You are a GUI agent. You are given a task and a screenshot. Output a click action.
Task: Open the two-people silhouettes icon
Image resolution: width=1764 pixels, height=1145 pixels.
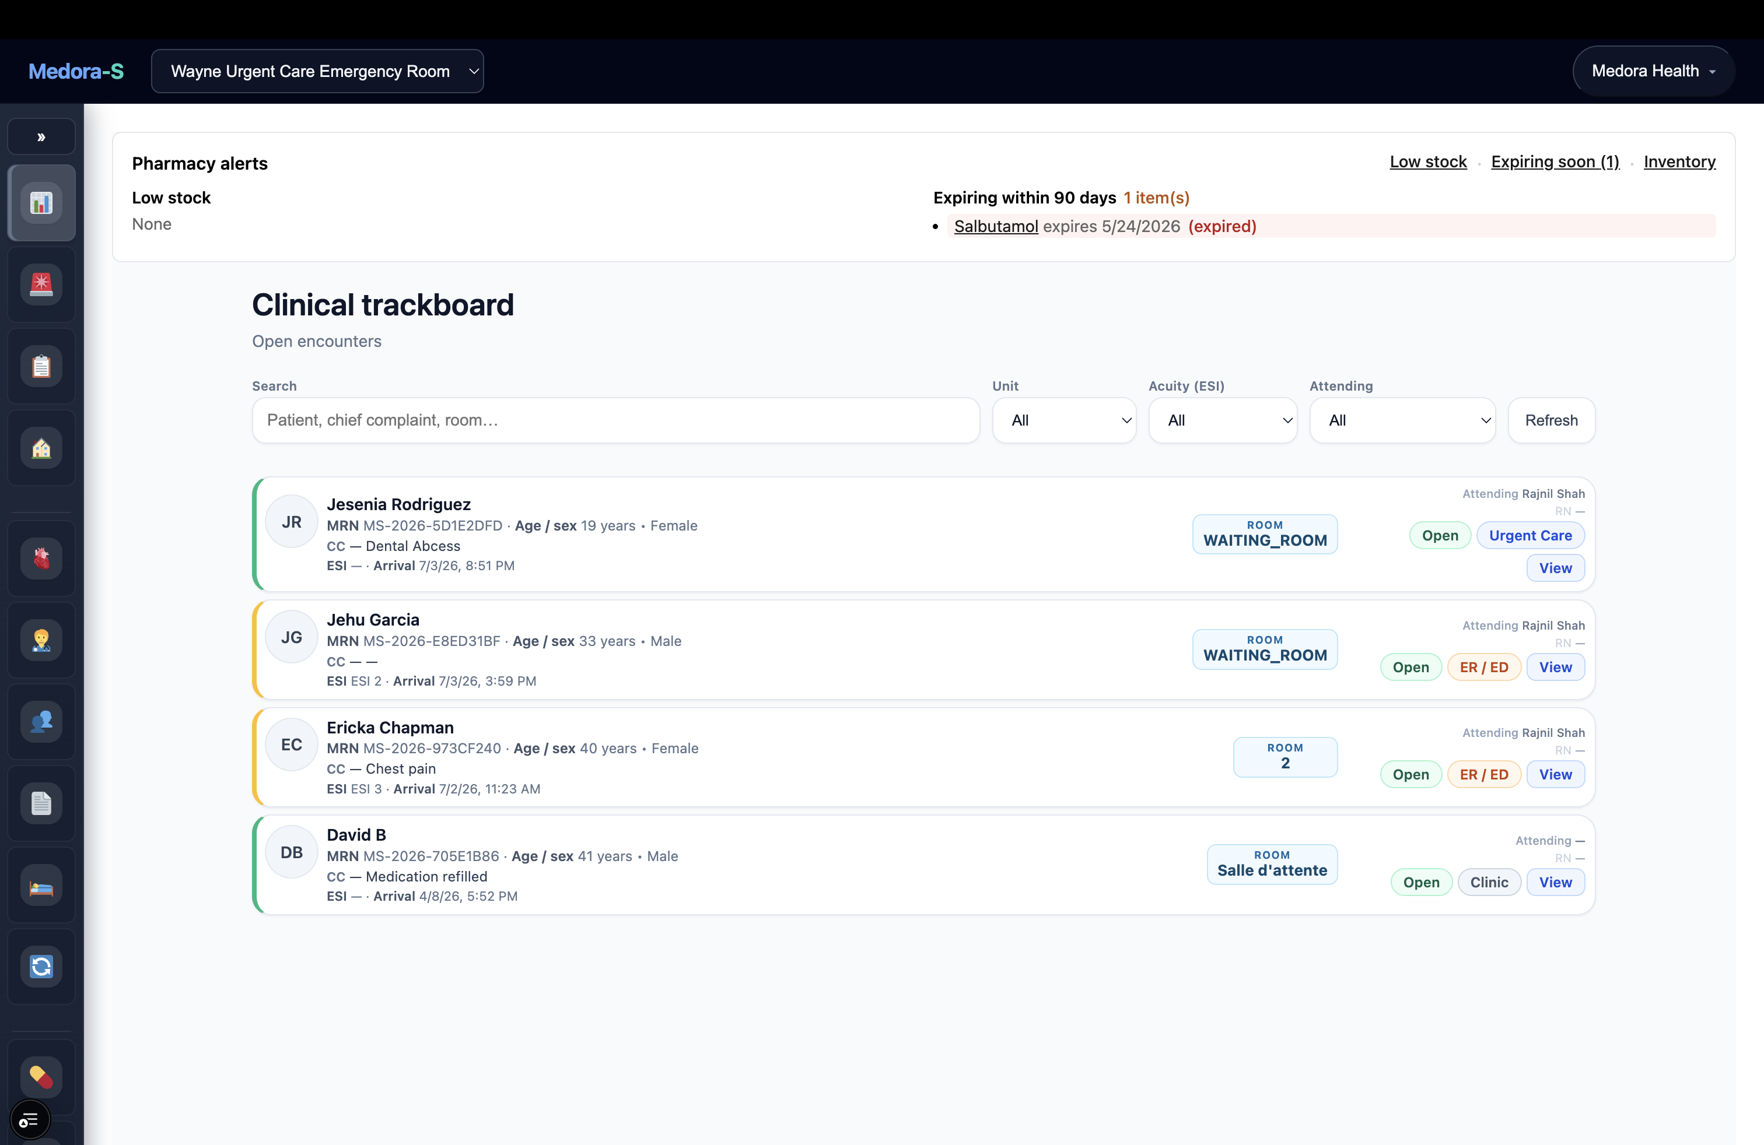41,721
